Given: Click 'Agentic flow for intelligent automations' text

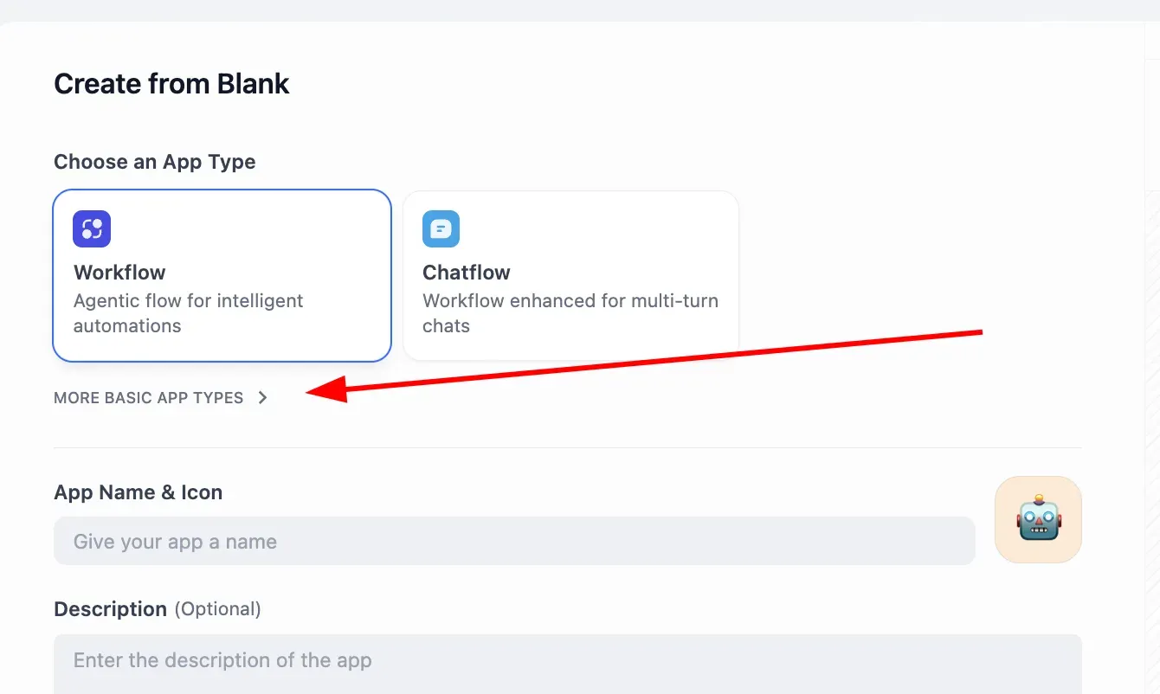Looking at the screenshot, I should pyautogui.click(x=189, y=313).
